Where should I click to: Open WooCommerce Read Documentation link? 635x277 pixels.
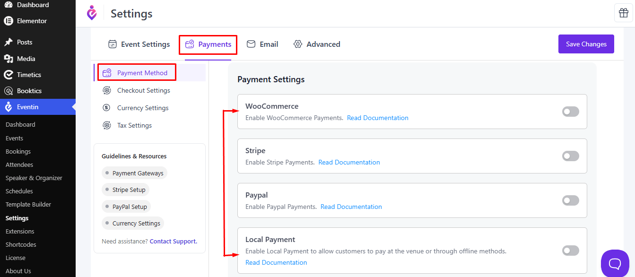[x=378, y=118]
